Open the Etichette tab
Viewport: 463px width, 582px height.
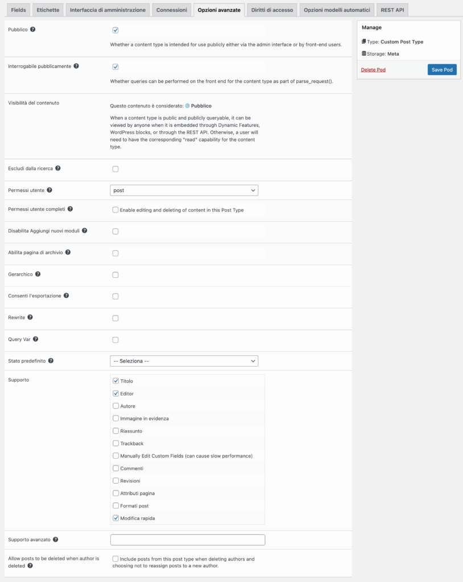pos(48,10)
